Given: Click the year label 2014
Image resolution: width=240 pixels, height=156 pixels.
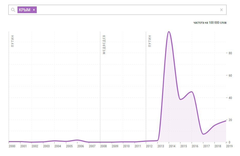Looking at the screenshot, I should click(172, 146).
